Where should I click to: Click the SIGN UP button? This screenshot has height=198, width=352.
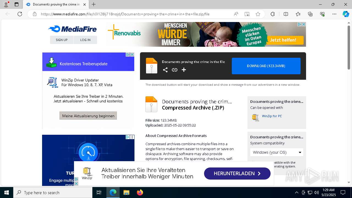click(62, 40)
